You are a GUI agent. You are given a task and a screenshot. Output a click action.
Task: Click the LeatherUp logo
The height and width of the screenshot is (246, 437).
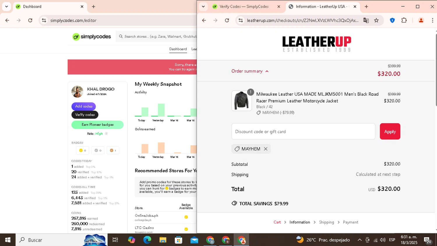pos(317,44)
